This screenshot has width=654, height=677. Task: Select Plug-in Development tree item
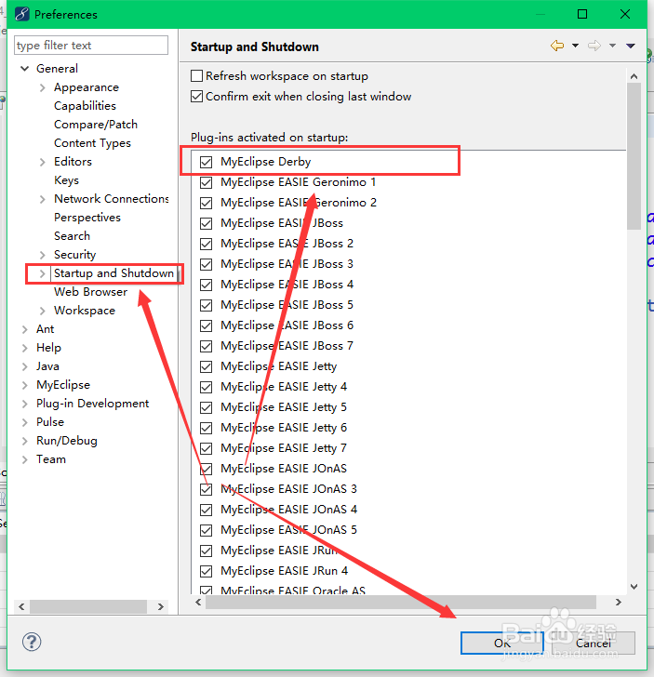93,404
